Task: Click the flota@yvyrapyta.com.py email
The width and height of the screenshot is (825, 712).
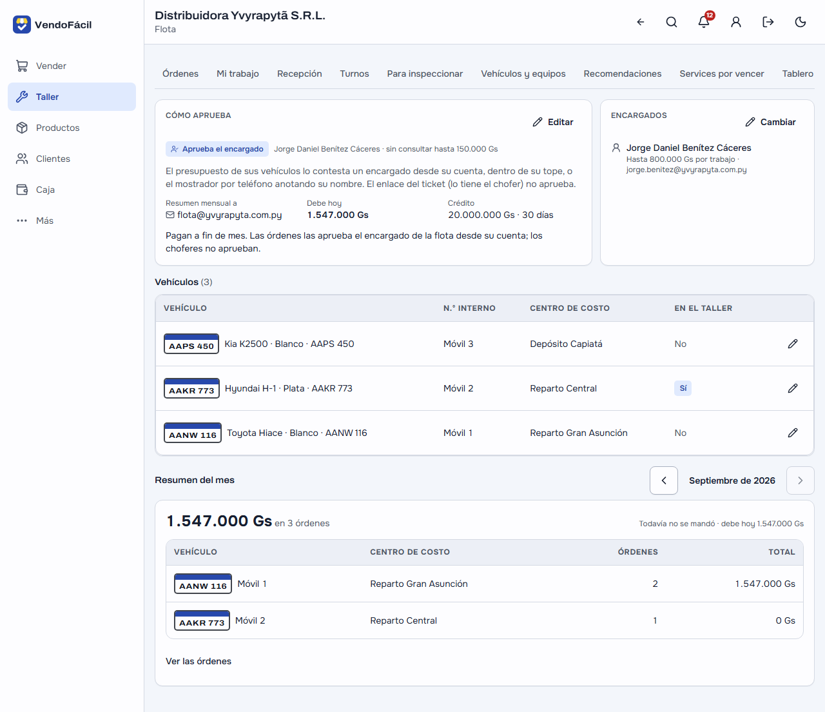Action: point(229,215)
